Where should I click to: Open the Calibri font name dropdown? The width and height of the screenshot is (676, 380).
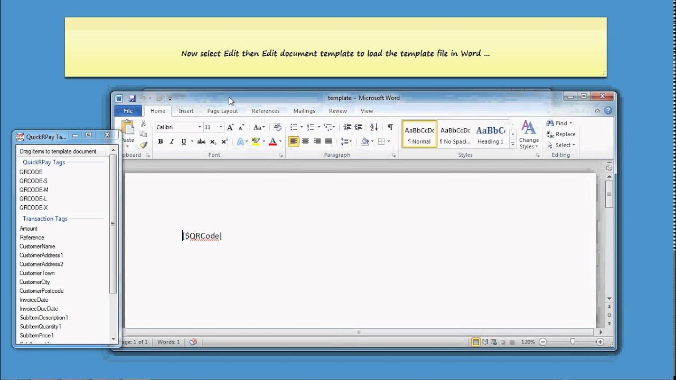(x=200, y=127)
